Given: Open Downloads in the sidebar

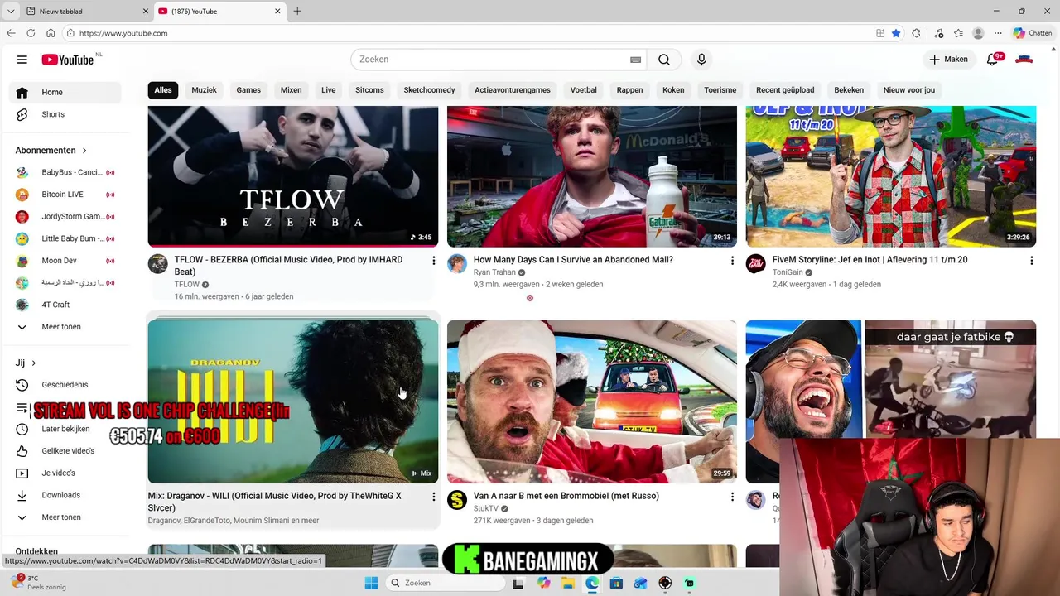Looking at the screenshot, I should pyautogui.click(x=65, y=495).
